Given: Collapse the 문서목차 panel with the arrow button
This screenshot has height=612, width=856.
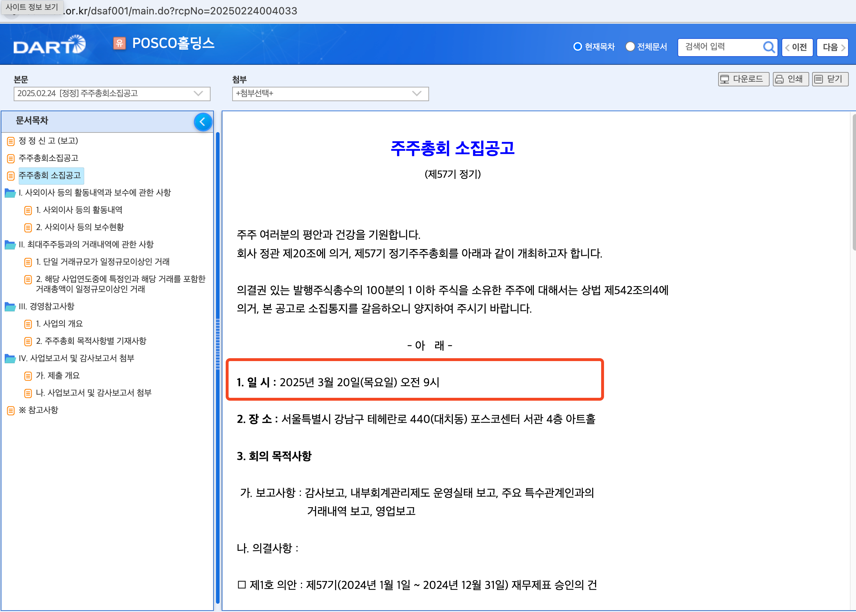Looking at the screenshot, I should pos(203,122).
